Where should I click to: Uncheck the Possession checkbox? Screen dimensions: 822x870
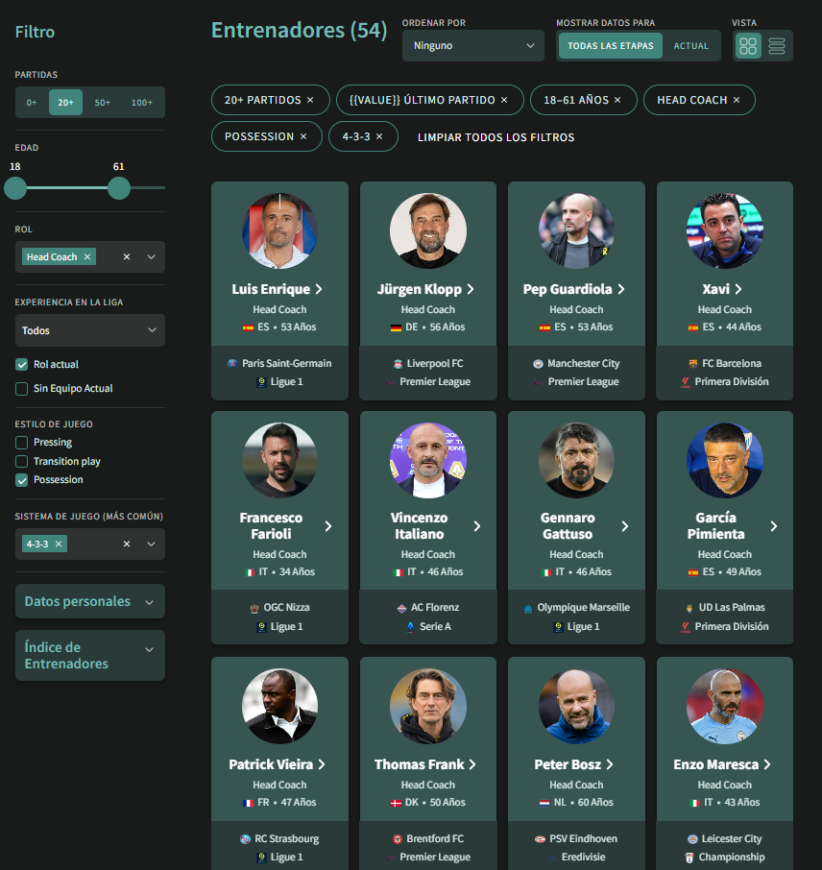[22, 480]
